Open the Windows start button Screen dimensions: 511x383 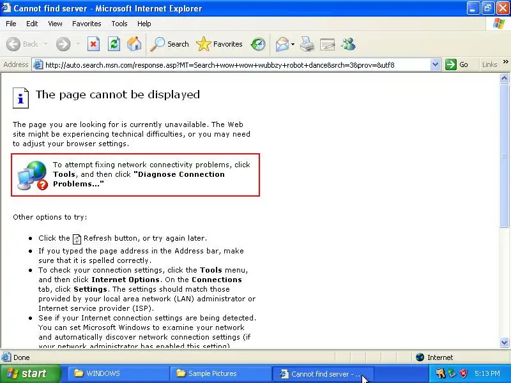coord(30,373)
